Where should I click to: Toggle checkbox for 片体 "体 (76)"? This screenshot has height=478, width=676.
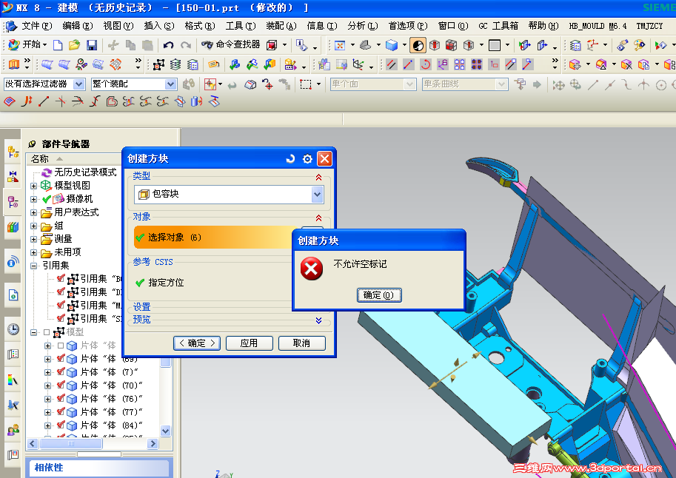point(61,398)
